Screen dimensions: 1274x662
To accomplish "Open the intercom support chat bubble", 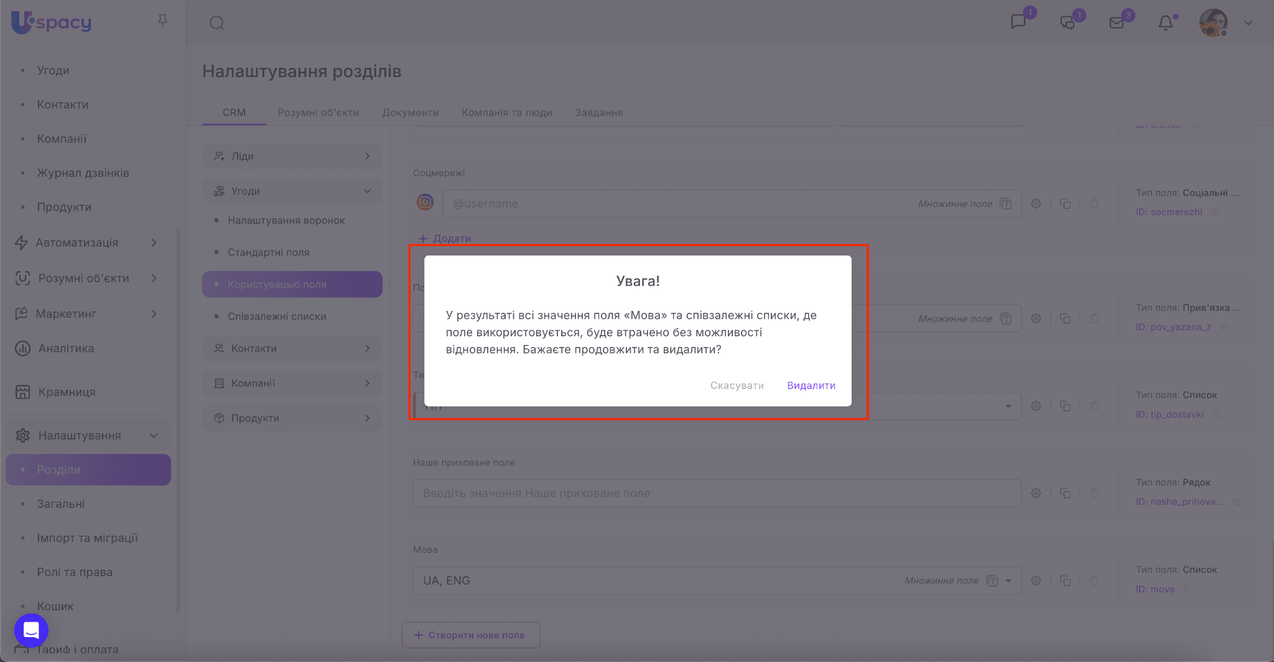I will [31, 630].
